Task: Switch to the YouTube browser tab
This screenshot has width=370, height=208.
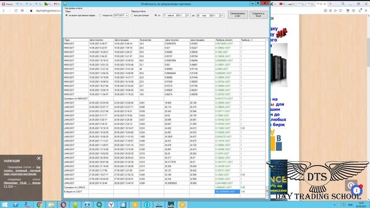Action: (282, 4)
